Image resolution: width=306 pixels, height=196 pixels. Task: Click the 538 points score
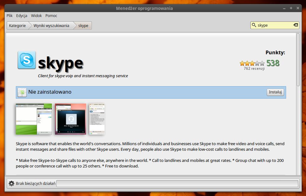pyautogui.click(x=273, y=63)
